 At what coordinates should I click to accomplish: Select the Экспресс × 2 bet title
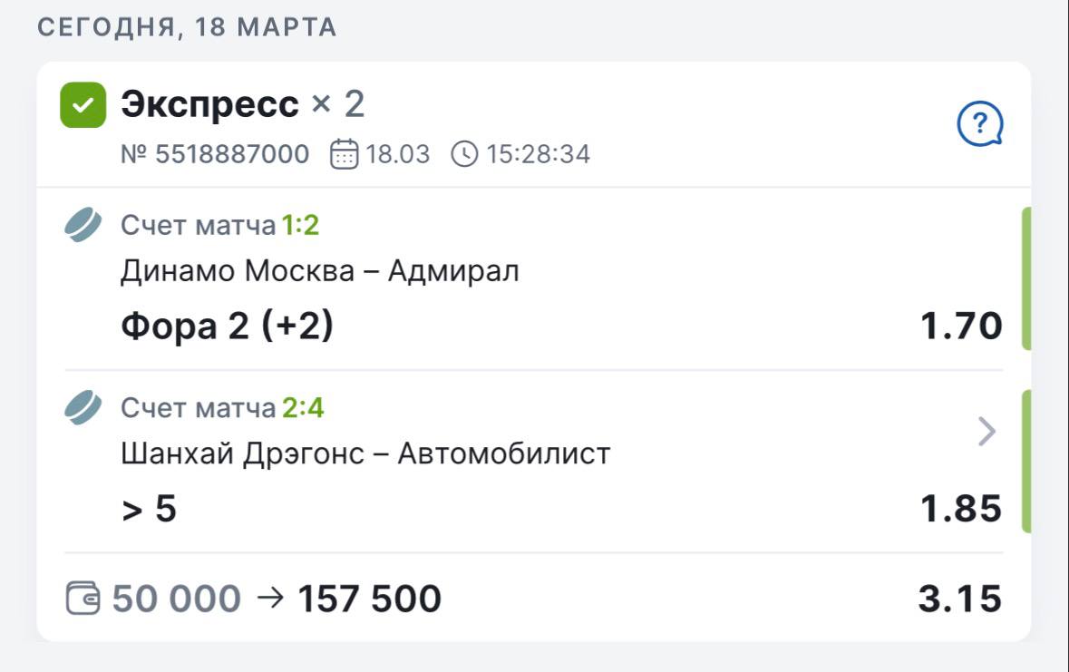tap(242, 105)
